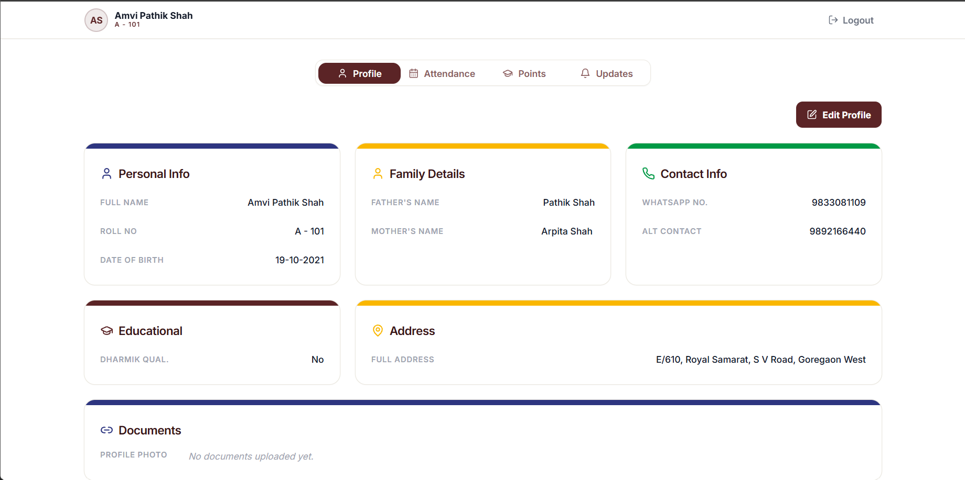Click the DATE OF BIRTH label

tap(132, 260)
